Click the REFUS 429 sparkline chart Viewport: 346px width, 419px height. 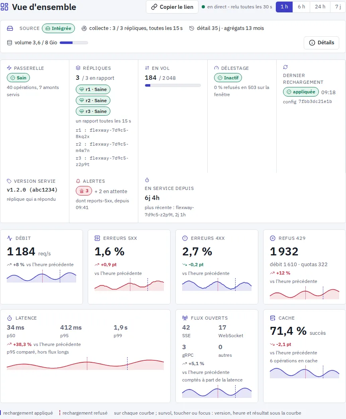[x=305, y=293]
